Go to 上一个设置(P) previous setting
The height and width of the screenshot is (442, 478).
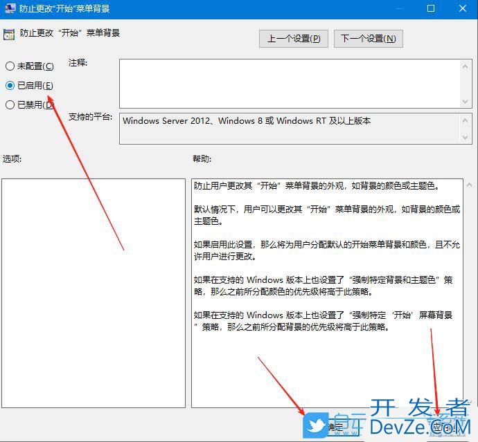click(294, 39)
